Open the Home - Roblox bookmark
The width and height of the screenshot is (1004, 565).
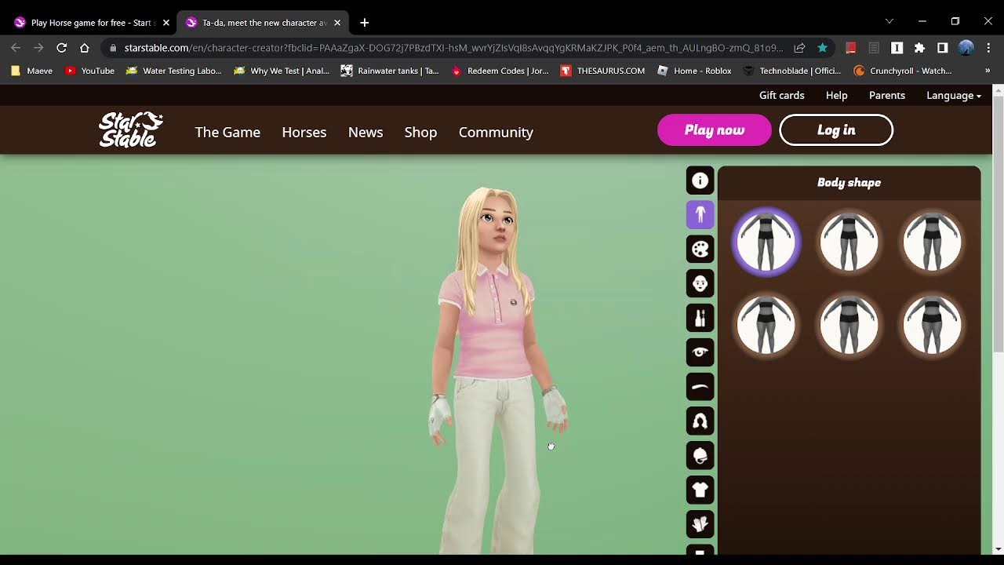click(694, 71)
